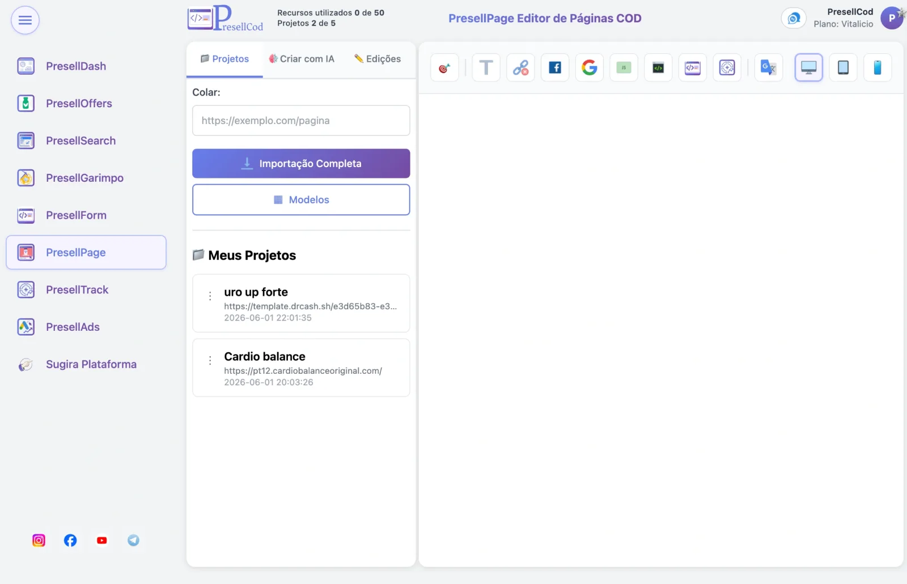Click the round support chat icon near profile
This screenshot has width=907, height=584.
click(794, 19)
